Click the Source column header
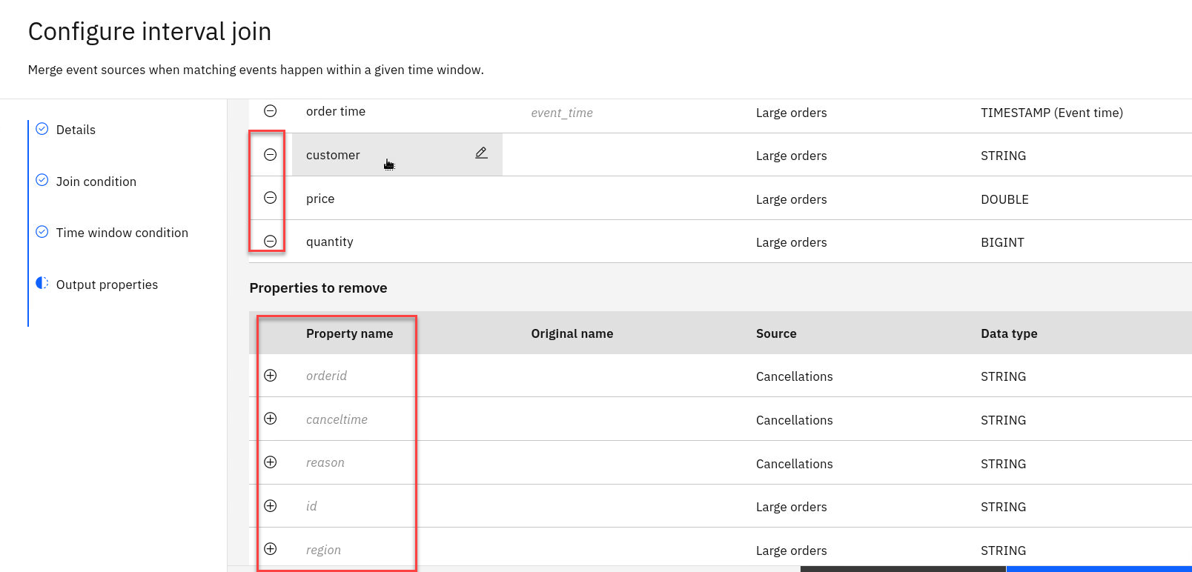Screen dimensions: 1192x572 click(775, 333)
